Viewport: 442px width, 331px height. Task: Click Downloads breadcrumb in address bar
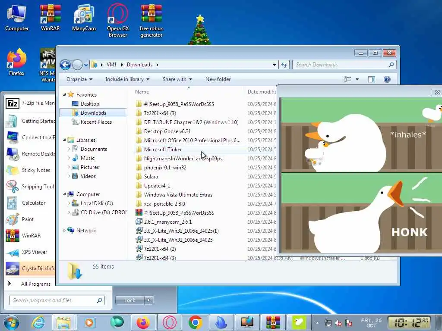[139, 65]
